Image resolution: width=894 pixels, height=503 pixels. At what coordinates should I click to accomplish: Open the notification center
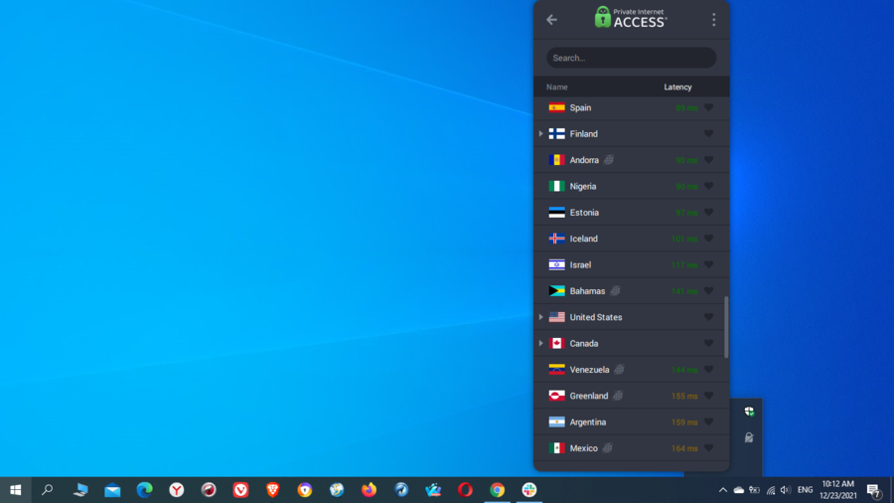tap(873, 490)
